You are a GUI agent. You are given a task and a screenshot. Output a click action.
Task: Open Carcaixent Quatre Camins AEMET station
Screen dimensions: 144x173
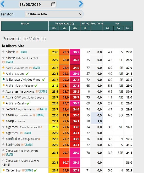tap(21, 163)
